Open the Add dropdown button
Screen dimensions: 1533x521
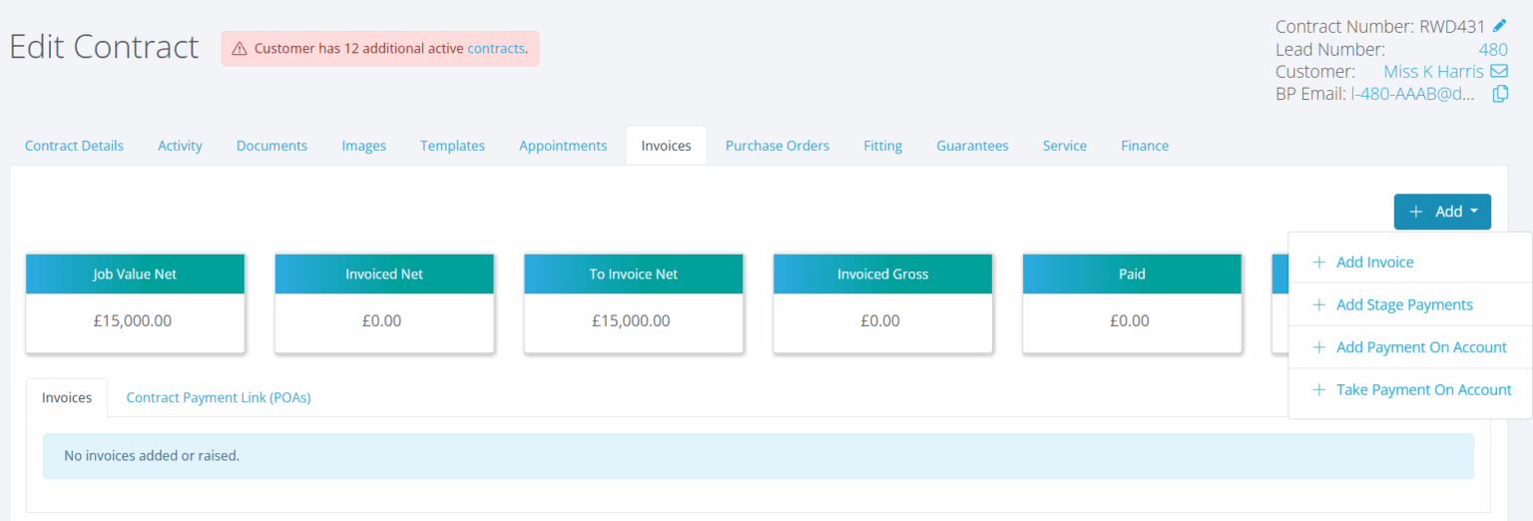pyautogui.click(x=1441, y=212)
